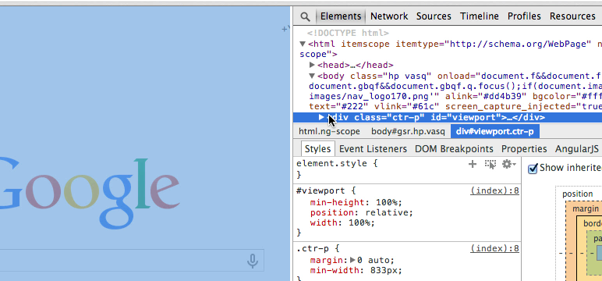Select the Styles sidebar tab

click(x=317, y=149)
